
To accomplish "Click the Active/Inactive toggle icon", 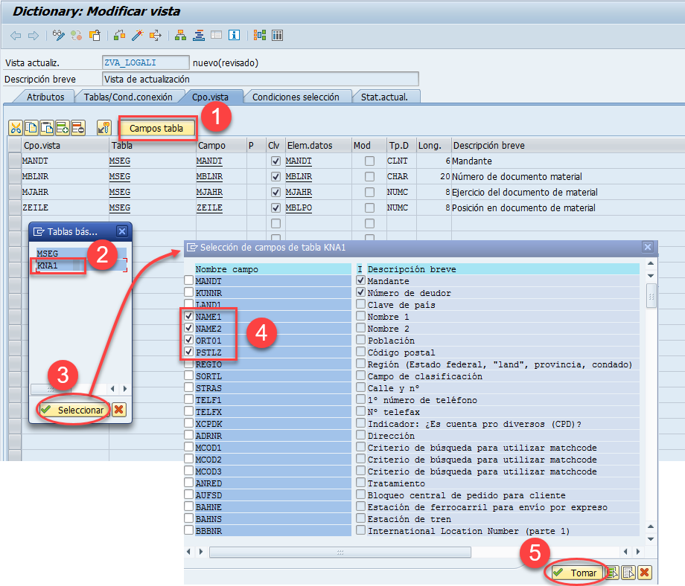I will tap(77, 36).
